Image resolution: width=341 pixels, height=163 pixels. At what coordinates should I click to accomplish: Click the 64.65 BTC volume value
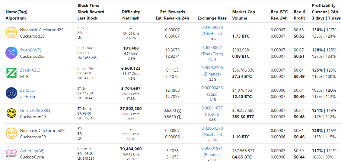coord(242,157)
